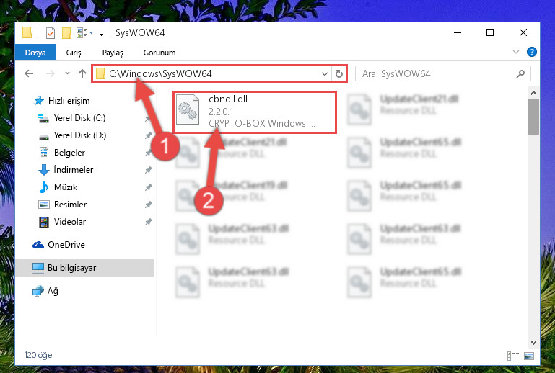Click the Ara: SysWOW64 search field

[x=443, y=73]
